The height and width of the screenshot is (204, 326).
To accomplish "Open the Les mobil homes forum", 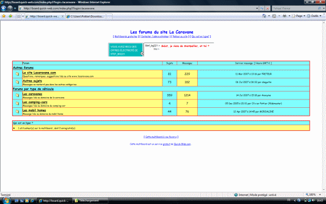I will tap(34, 110).
